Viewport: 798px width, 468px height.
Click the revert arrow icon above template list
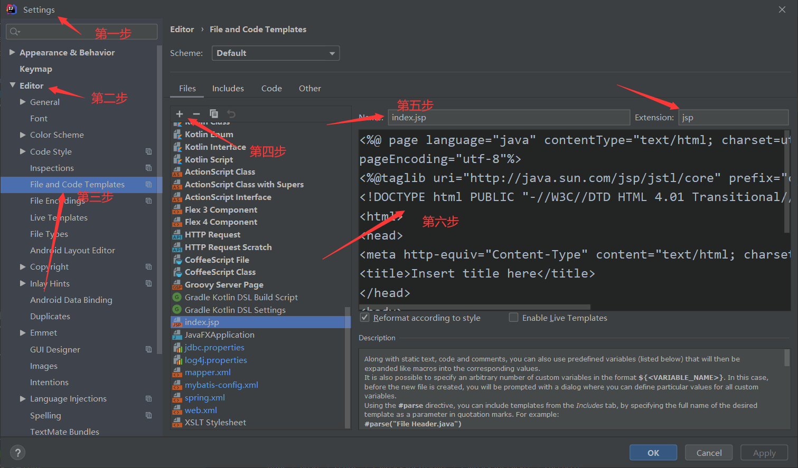tap(231, 113)
